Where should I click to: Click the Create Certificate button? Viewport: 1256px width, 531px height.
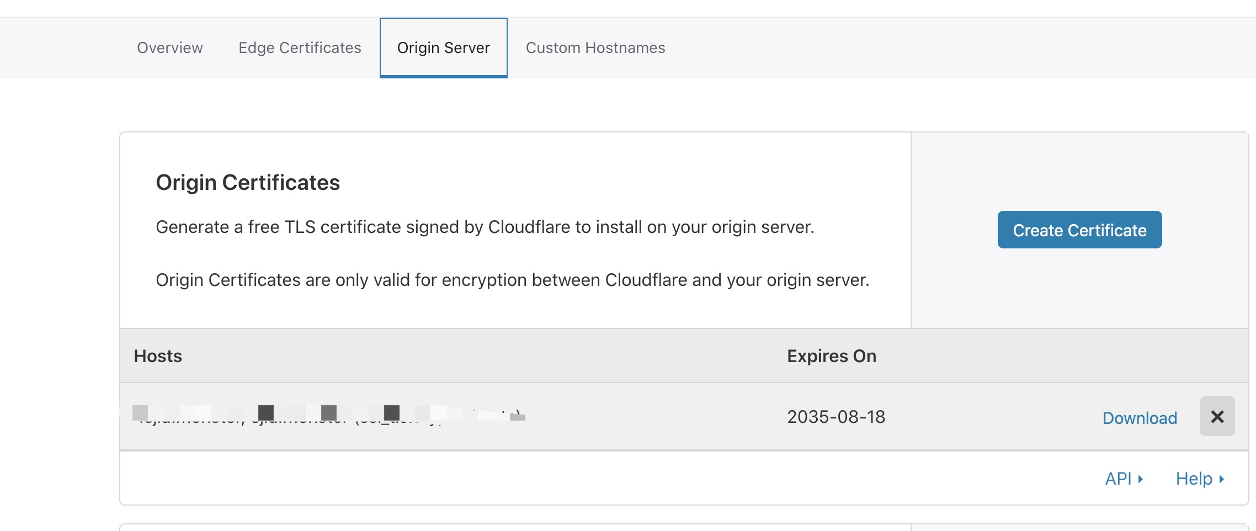(x=1079, y=230)
